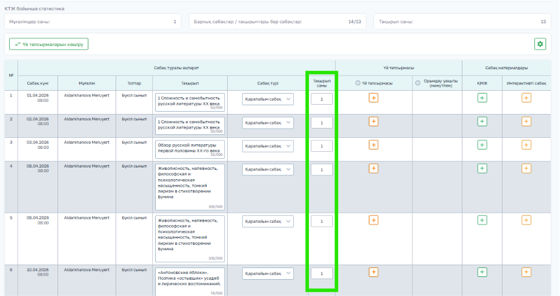This screenshot has width=560, height=296.
Task: Open lesson type dropdown for the 08.04.2026 row
Action: 268,169
